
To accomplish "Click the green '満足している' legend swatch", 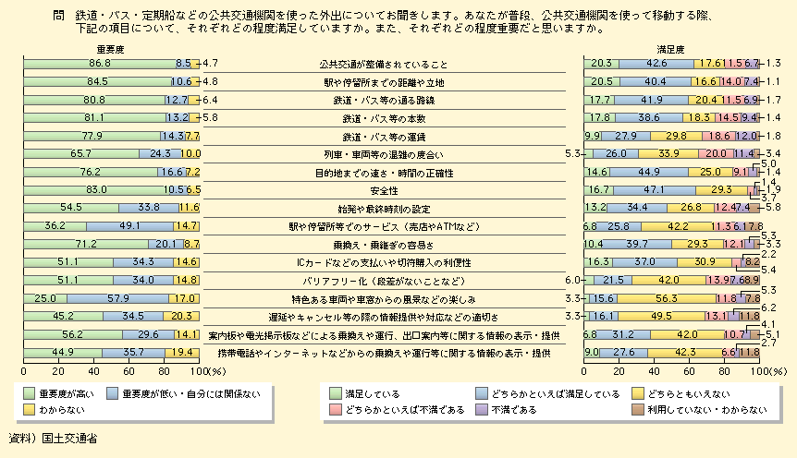I will pyautogui.click(x=335, y=393).
